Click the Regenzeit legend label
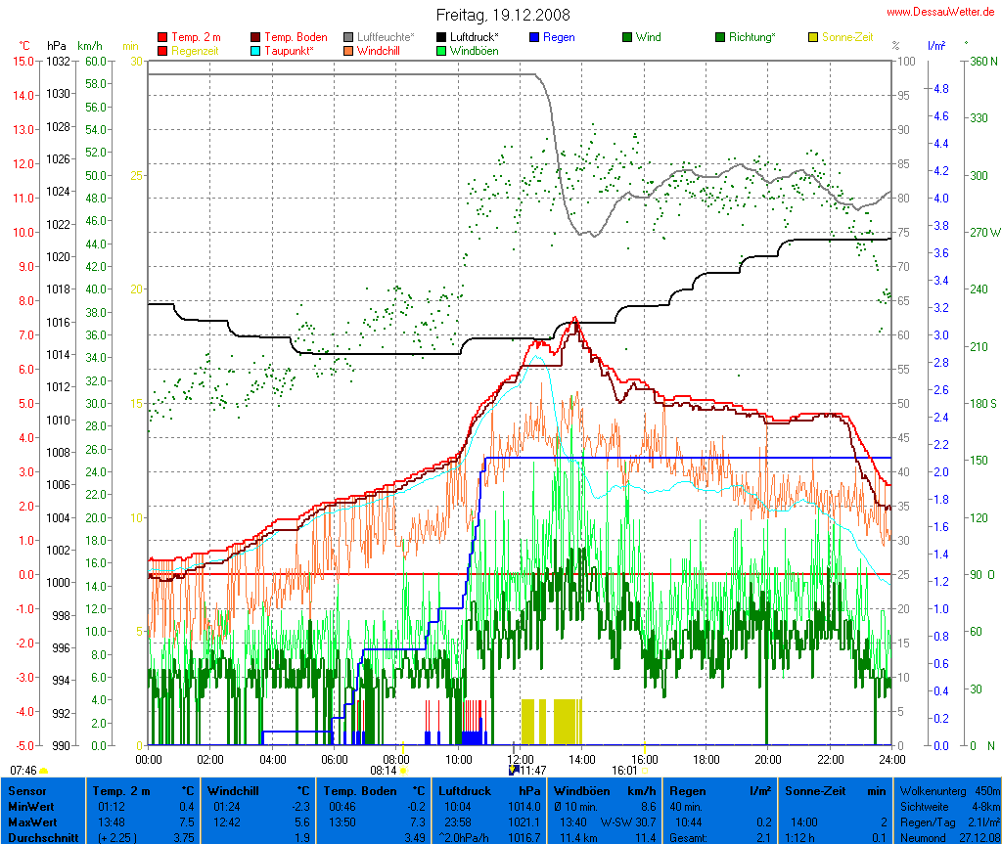Image resolution: width=1002 pixels, height=844 pixels. click(196, 50)
